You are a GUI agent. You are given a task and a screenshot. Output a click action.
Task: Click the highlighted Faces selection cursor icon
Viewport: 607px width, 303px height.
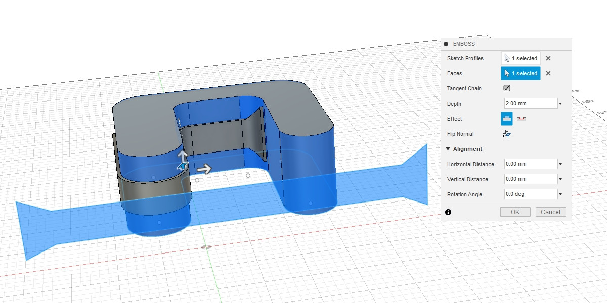pyautogui.click(x=506, y=73)
